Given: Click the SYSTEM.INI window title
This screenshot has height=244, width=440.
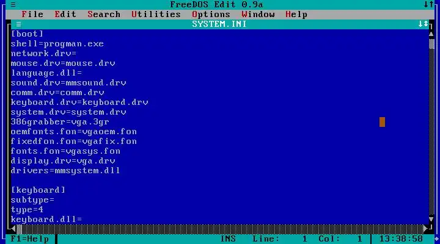Looking at the screenshot, I should pos(219,24).
